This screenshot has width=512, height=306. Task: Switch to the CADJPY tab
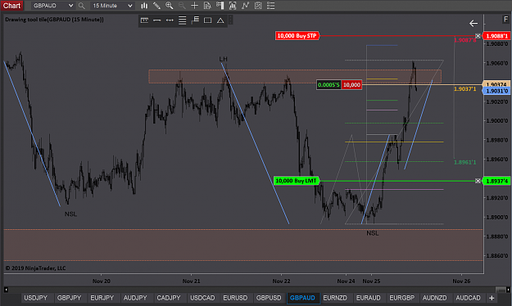[169, 298]
